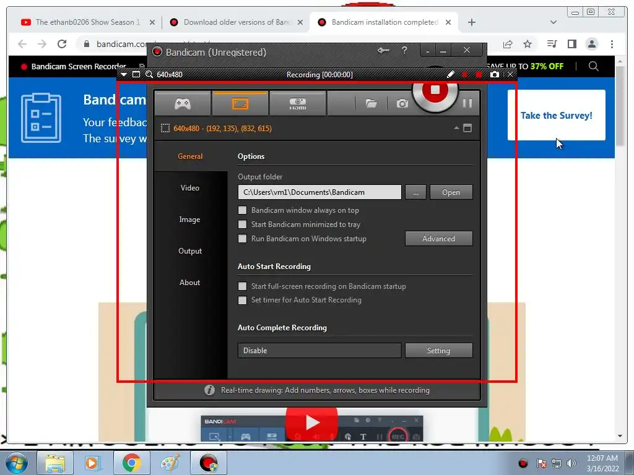The height and width of the screenshot is (475, 634).
Task: Open Chrome tab search chevron dropdown
Action: coord(553,22)
